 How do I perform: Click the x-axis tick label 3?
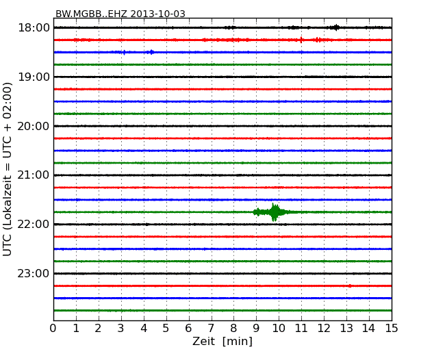[x=121, y=329]
